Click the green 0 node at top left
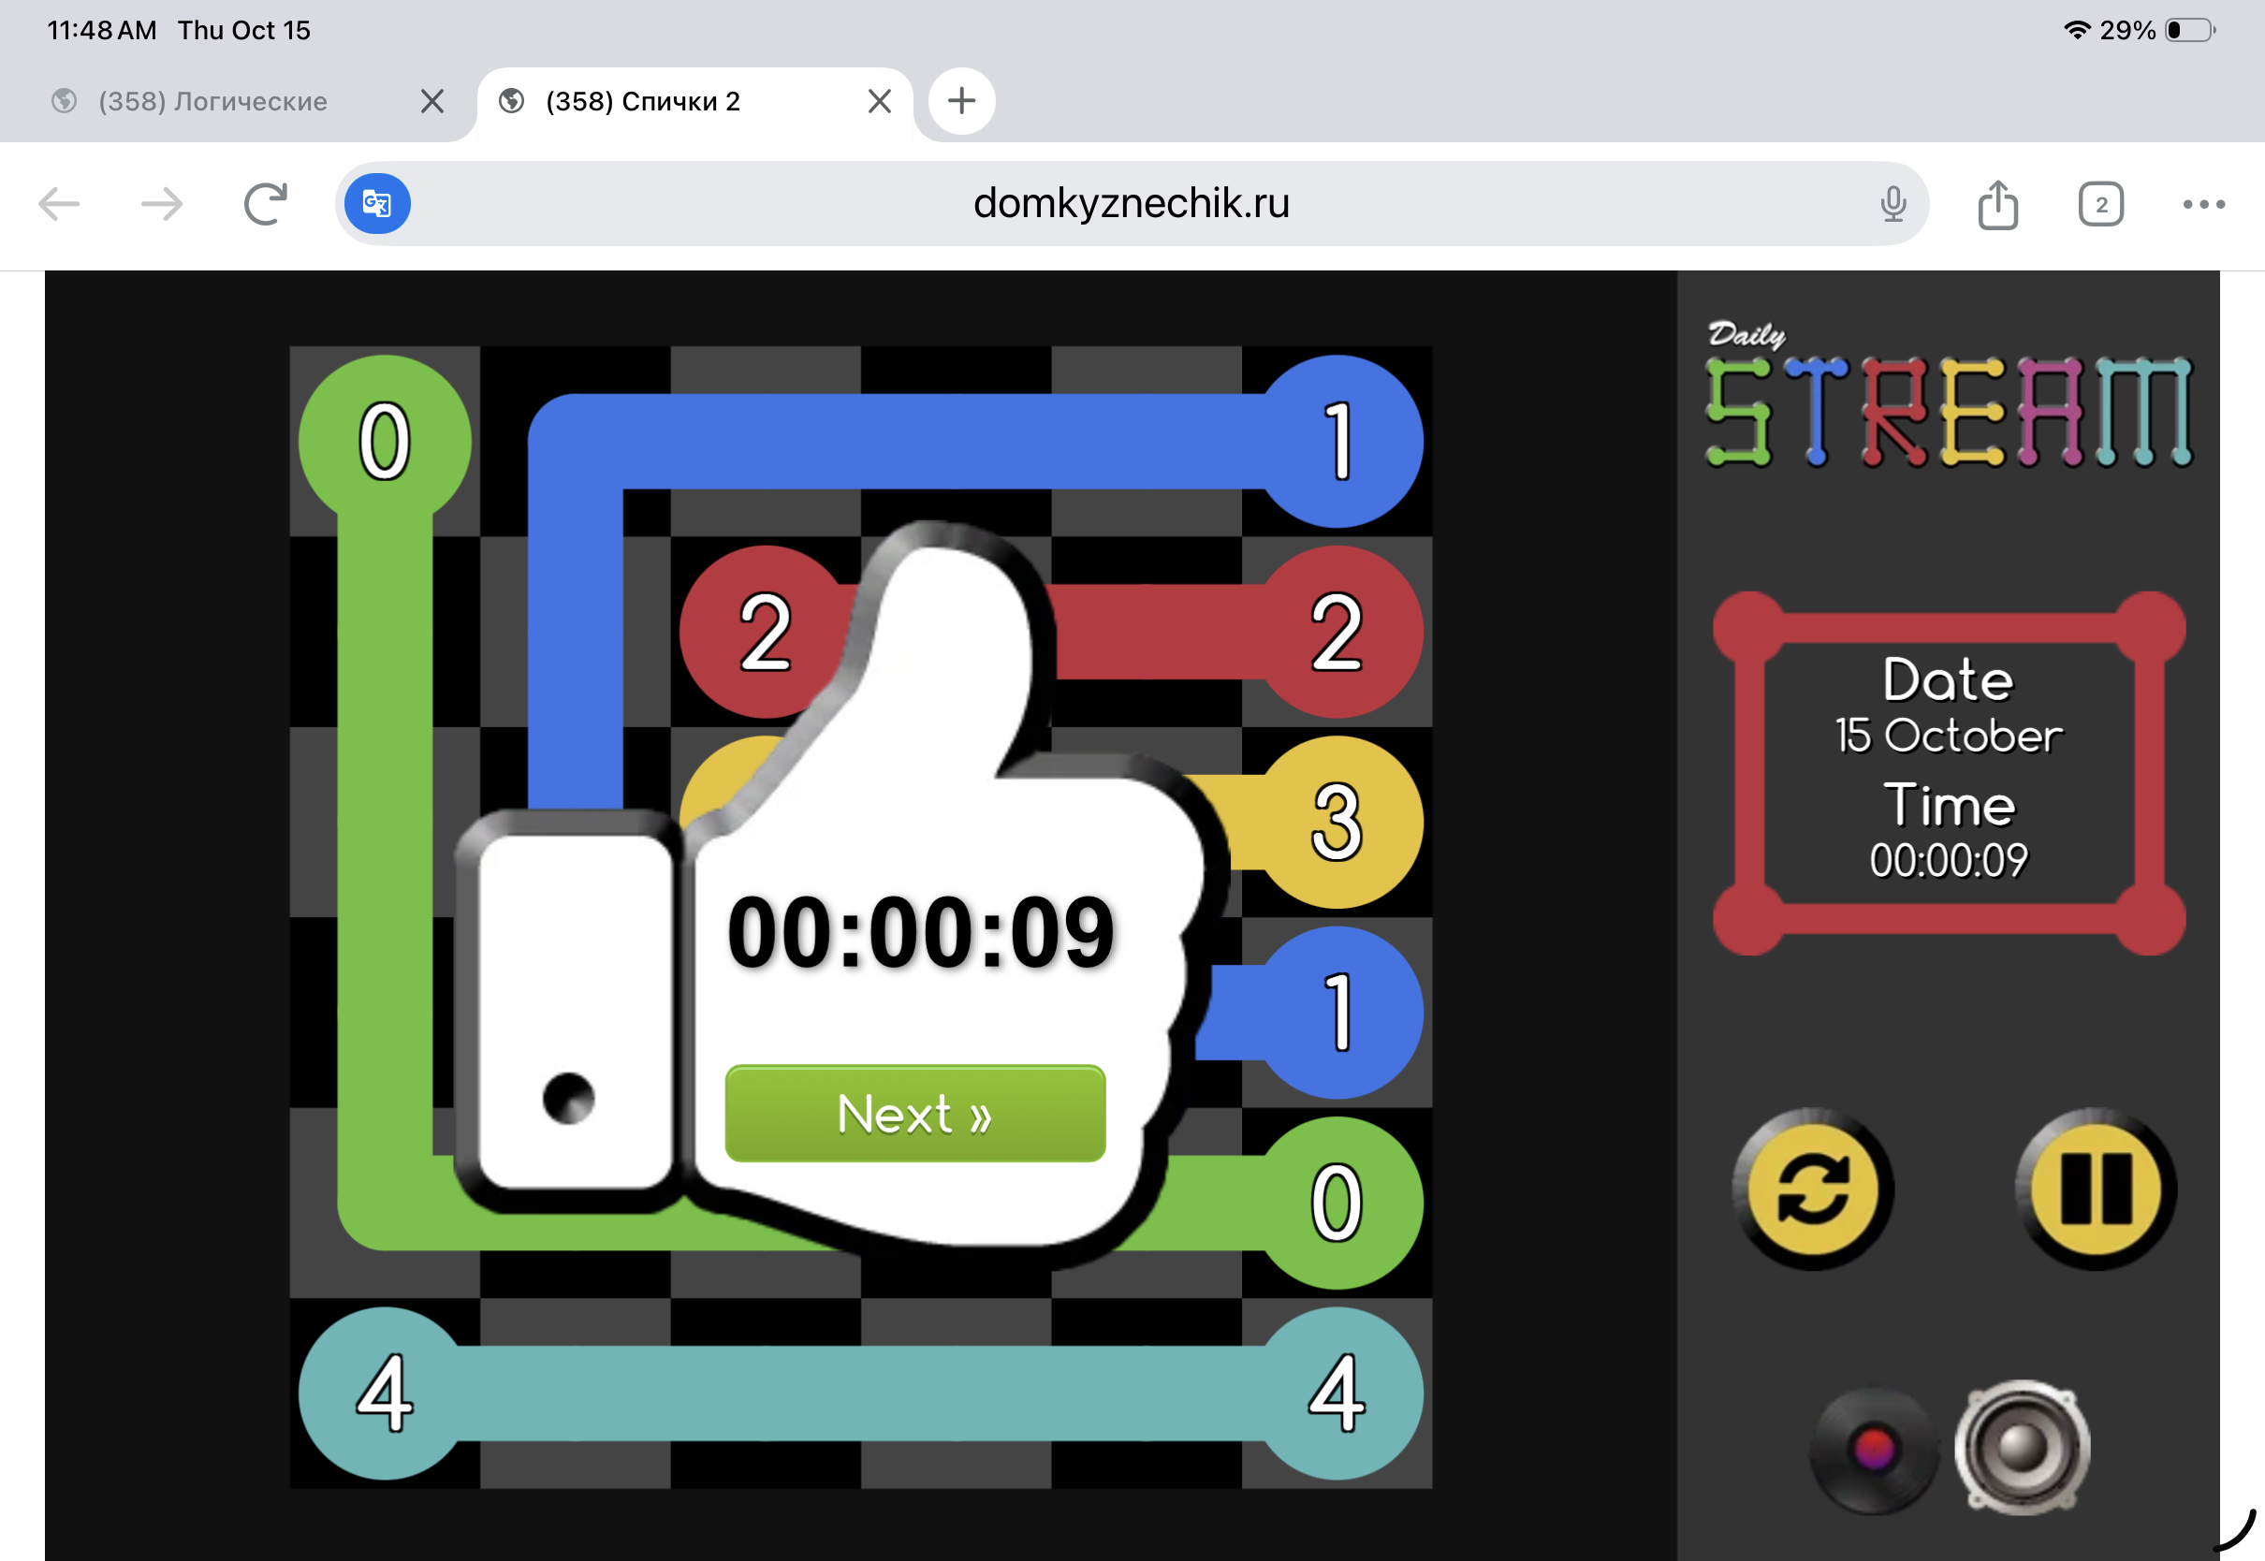Screen dimensions: 2265x1561 point(385,441)
